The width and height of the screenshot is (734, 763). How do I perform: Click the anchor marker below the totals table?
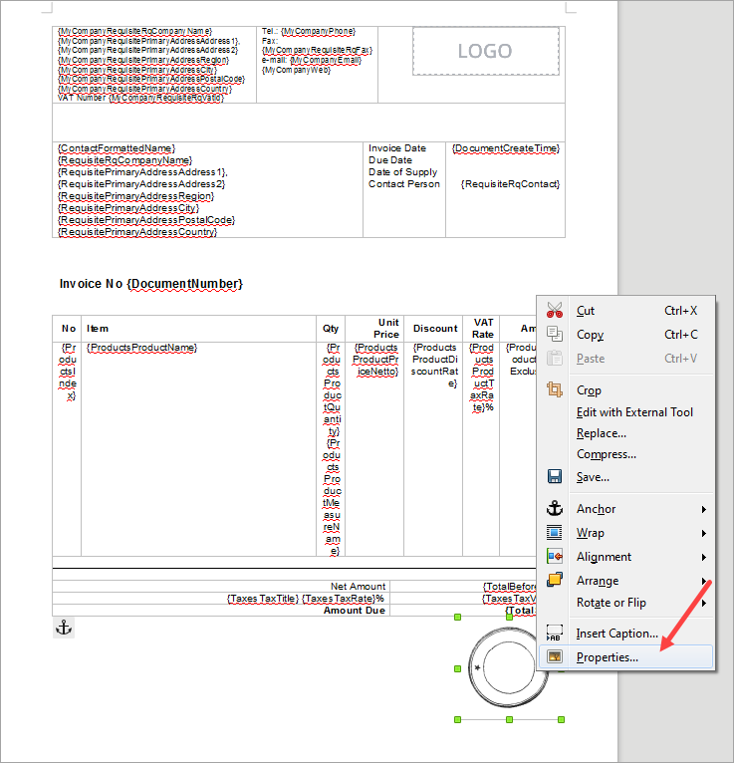(64, 628)
